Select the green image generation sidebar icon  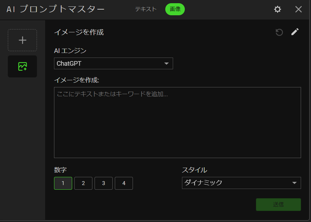pos(22,66)
